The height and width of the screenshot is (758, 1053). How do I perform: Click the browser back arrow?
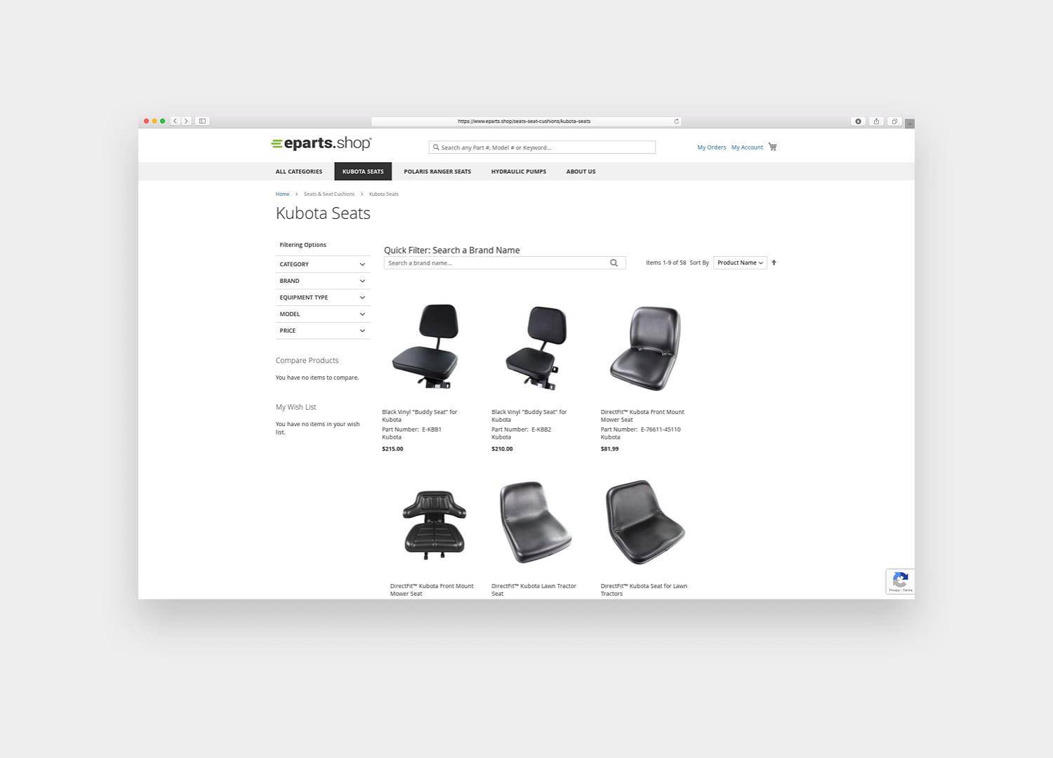coord(175,121)
